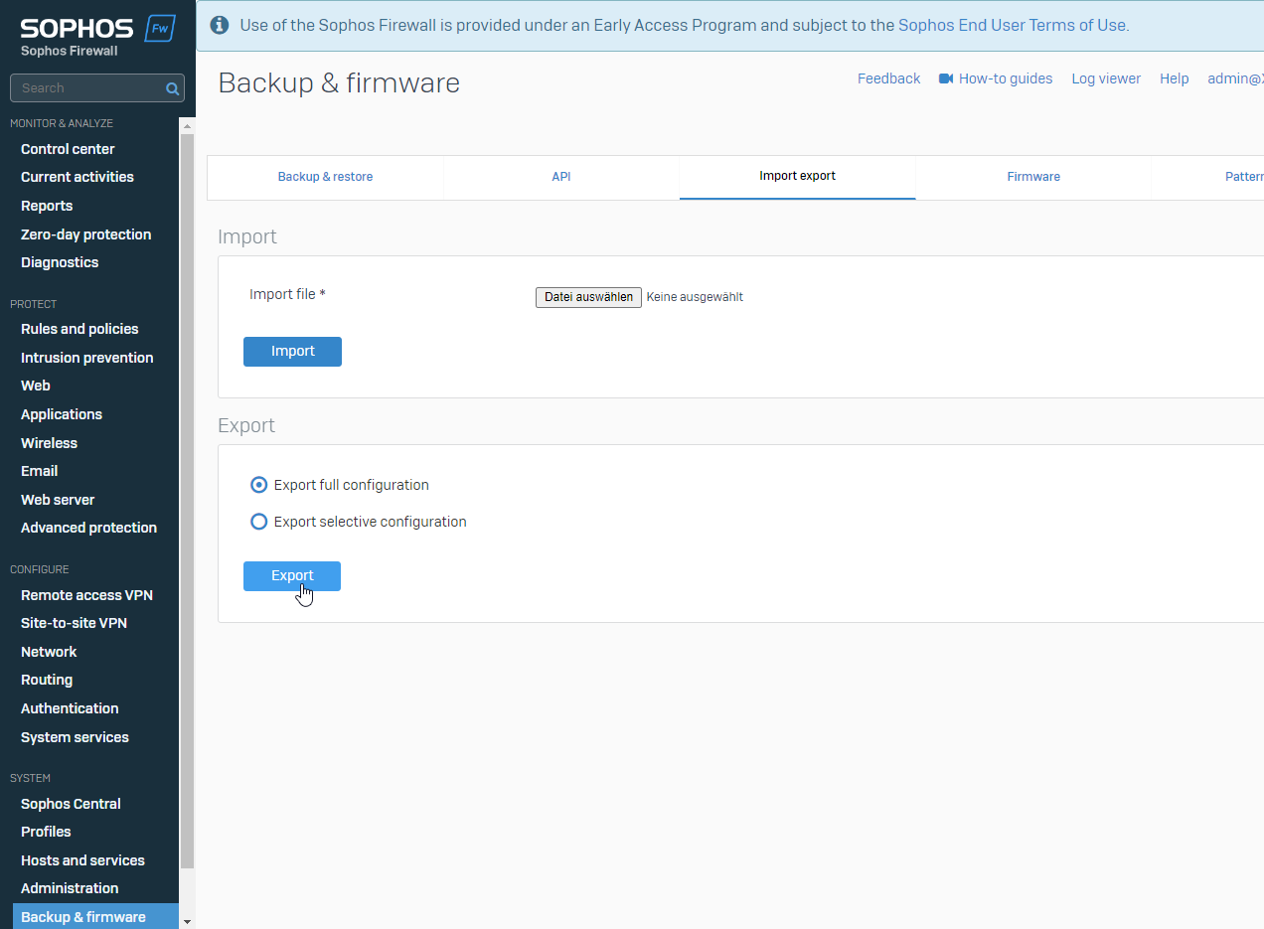The height and width of the screenshot is (929, 1264).
Task: Click the info icon in banner
Action: pyautogui.click(x=220, y=25)
